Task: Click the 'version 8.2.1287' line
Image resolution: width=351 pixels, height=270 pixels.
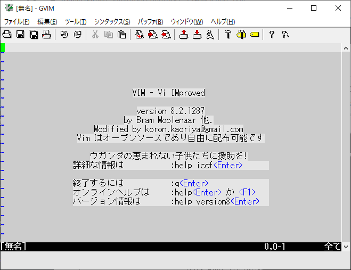Action: [x=170, y=111]
